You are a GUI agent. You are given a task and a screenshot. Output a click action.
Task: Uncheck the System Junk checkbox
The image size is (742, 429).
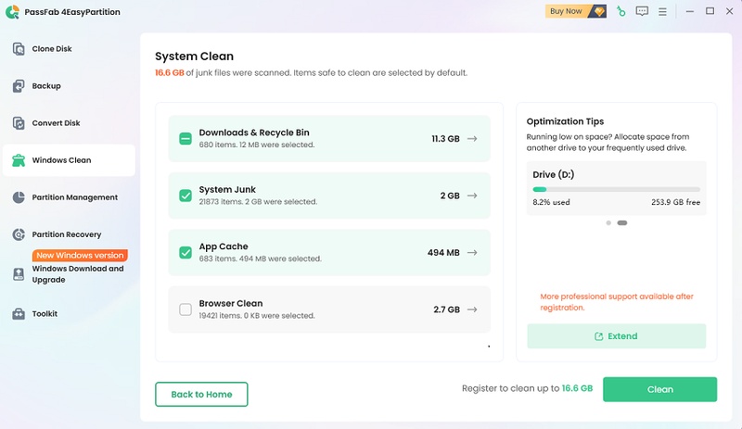coord(185,196)
